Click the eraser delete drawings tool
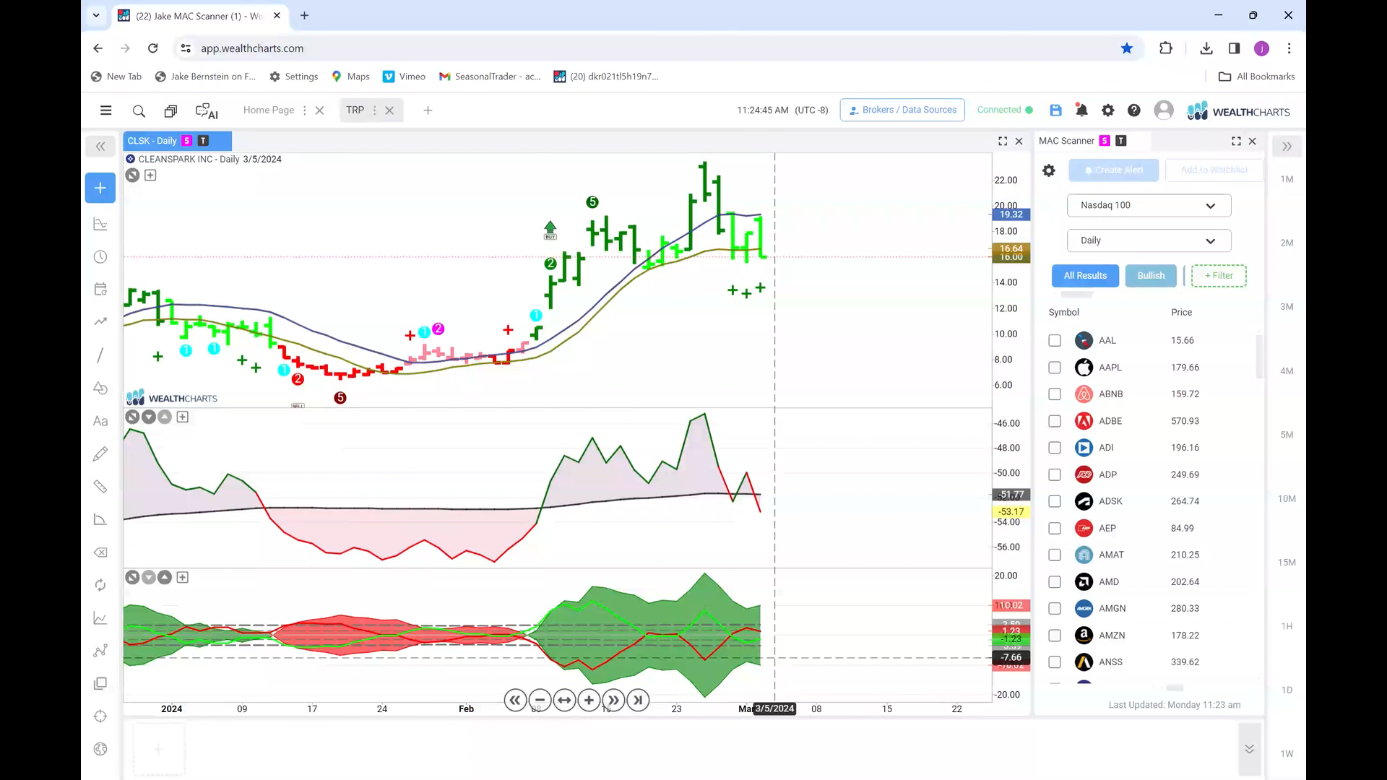This screenshot has width=1387, height=780. click(x=100, y=552)
